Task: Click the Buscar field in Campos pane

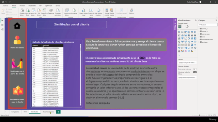Action: [208, 25]
